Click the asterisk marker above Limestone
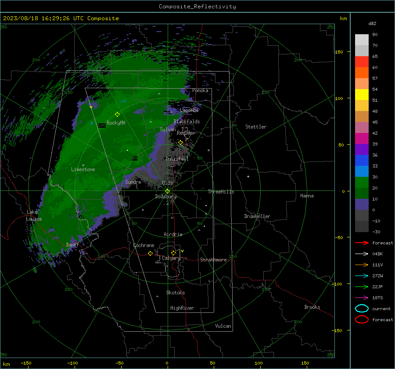This screenshot has width=395, height=369. [x=83, y=165]
